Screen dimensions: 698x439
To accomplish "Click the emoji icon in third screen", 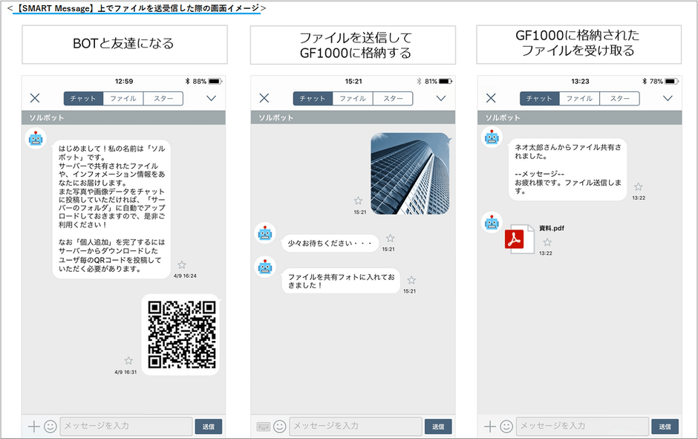I will pos(506,426).
